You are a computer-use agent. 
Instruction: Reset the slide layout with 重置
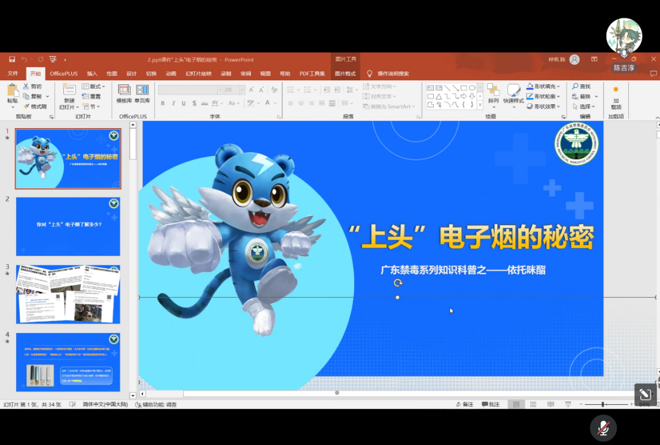(92, 96)
